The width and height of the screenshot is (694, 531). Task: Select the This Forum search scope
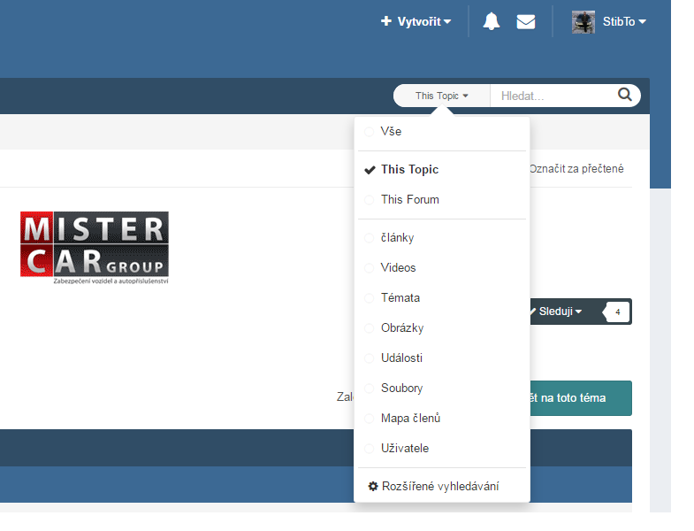[x=442, y=200]
